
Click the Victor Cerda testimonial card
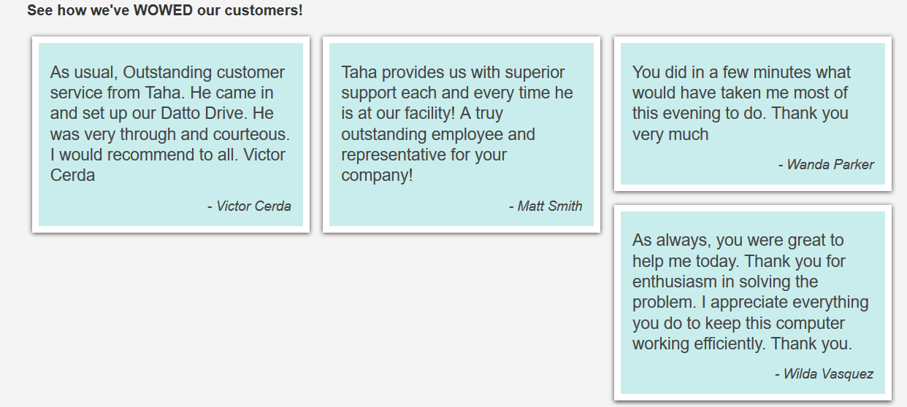coord(171,135)
